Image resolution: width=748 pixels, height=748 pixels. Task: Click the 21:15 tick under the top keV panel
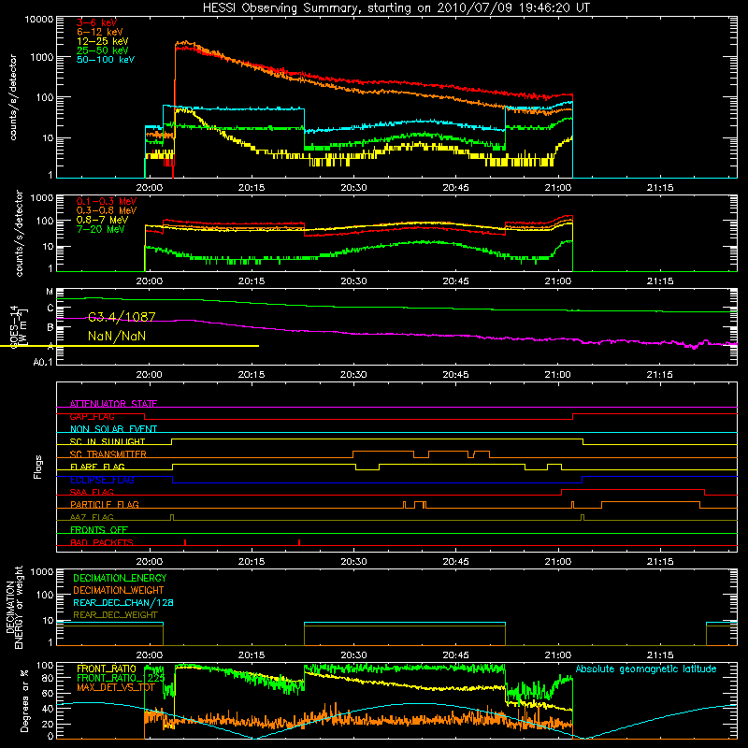click(x=660, y=188)
